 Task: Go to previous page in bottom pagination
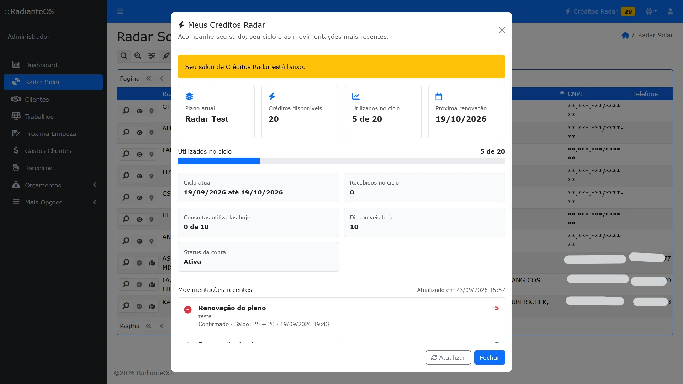pos(162,326)
